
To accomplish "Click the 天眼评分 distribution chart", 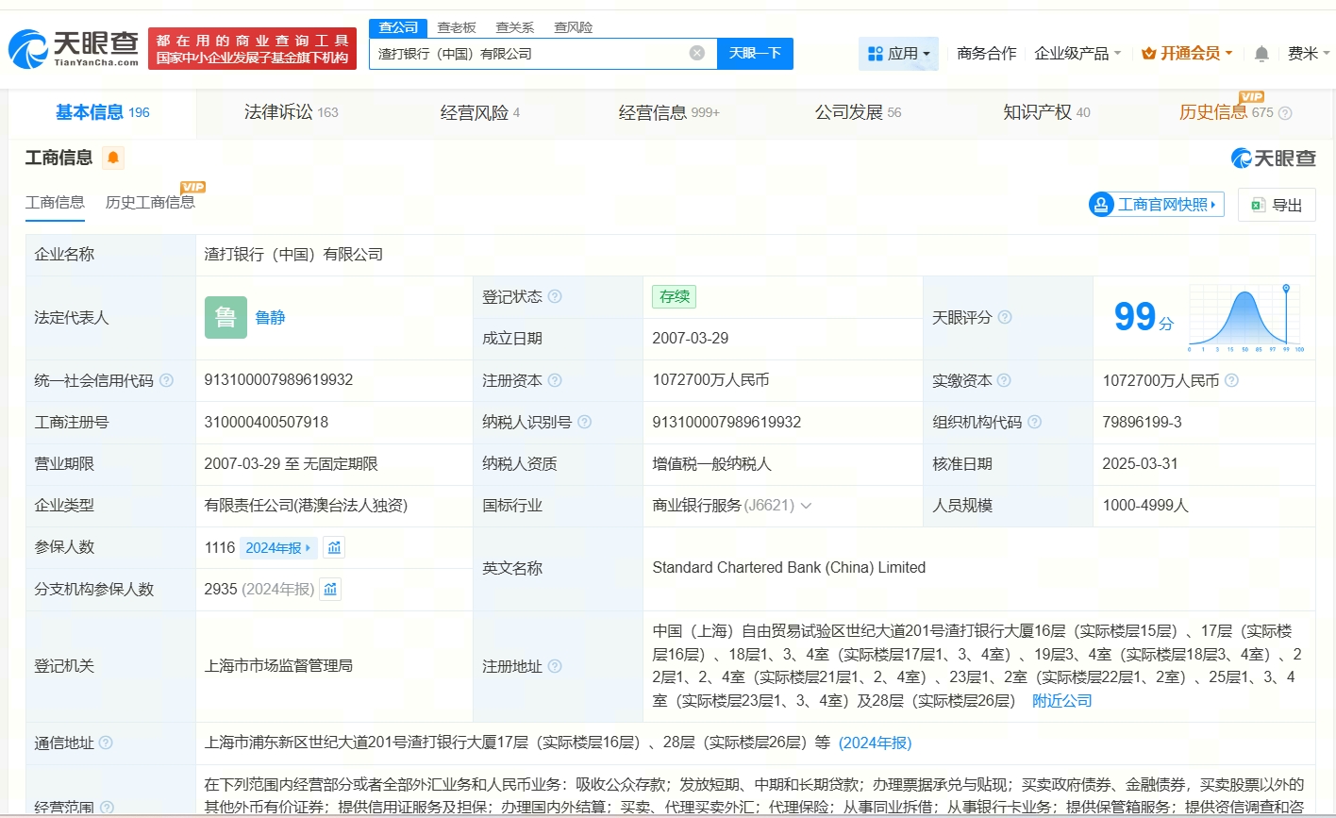I will point(1245,317).
